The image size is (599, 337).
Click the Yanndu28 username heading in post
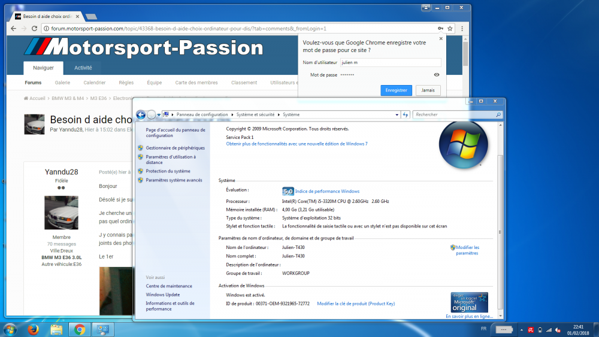point(62,172)
